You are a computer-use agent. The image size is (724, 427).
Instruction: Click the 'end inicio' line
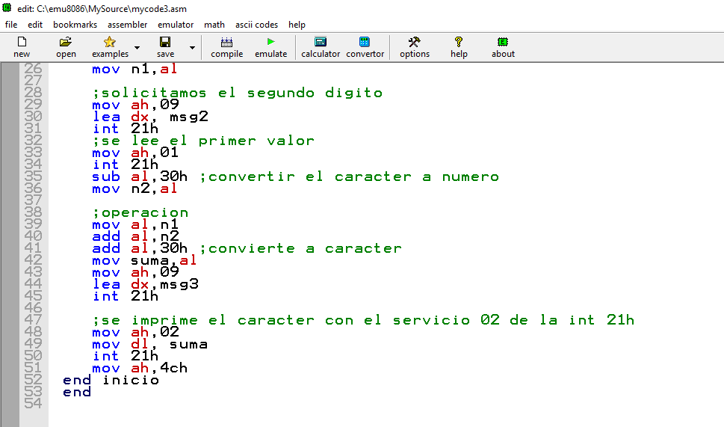point(111,381)
